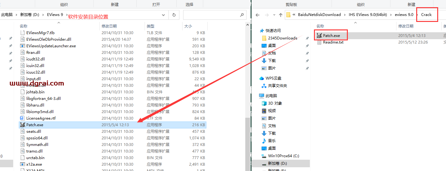Sort files by 修改日期 column in left window
Screen dimensions: 446x171
109,26
